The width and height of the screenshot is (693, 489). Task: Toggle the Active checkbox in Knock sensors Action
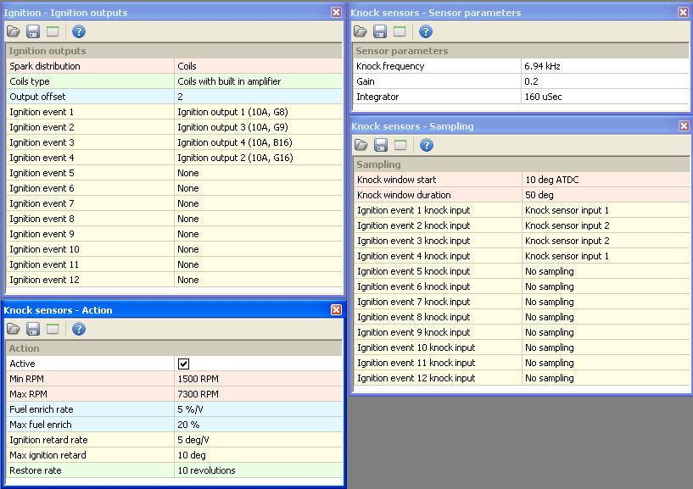pyautogui.click(x=183, y=364)
